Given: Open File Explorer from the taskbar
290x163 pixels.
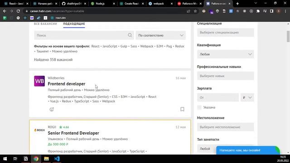Looking at the screenshot, I should (46, 159).
